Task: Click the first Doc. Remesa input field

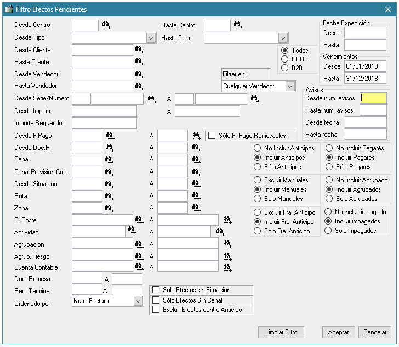Action: pyautogui.click(x=87, y=278)
